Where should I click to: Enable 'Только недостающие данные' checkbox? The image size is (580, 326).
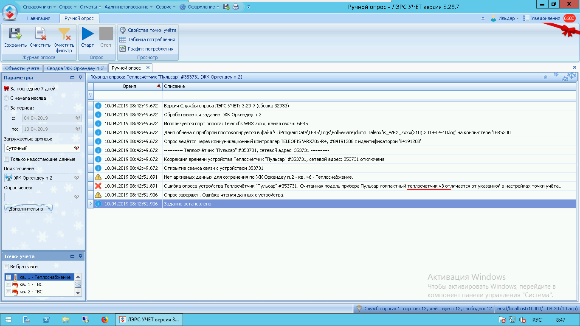click(x=6, y=159)
